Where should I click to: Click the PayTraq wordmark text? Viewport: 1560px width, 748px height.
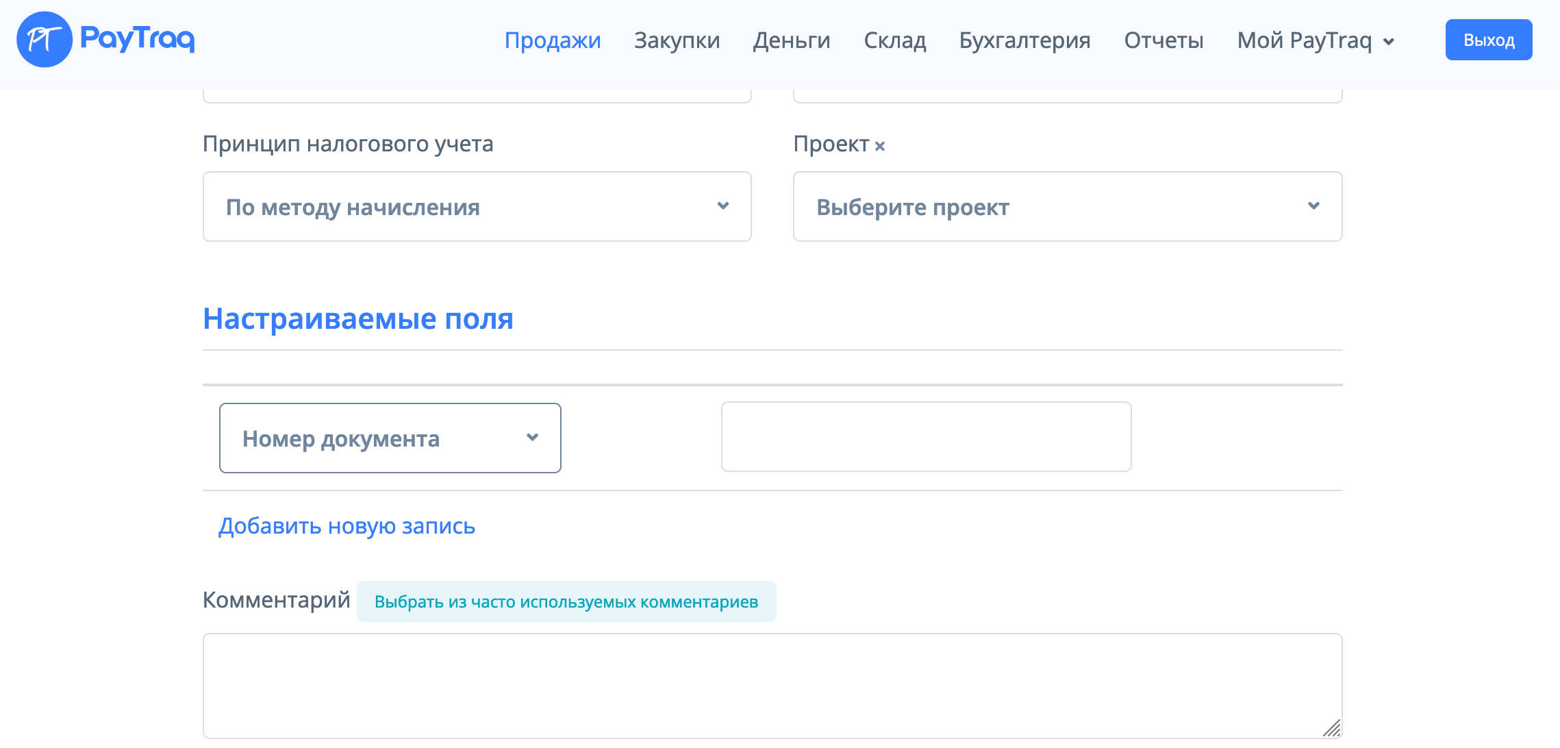[137, 38]
